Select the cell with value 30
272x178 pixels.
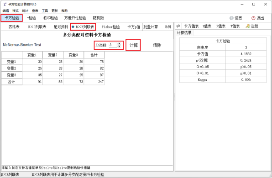(32, 62)
